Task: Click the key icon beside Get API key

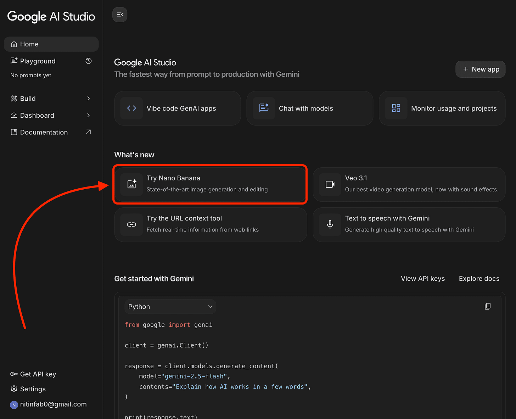Action: 14,374
